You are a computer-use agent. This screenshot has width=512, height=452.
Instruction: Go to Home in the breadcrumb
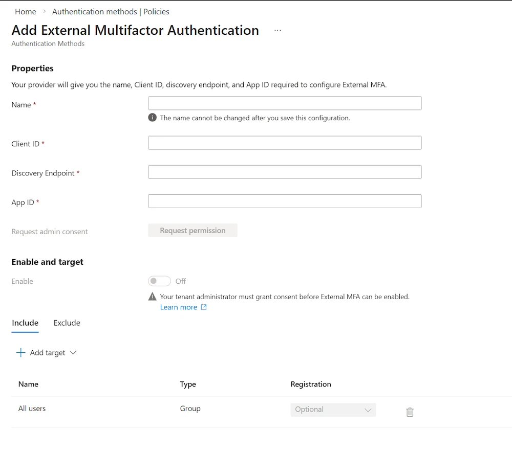click(26, 11)
